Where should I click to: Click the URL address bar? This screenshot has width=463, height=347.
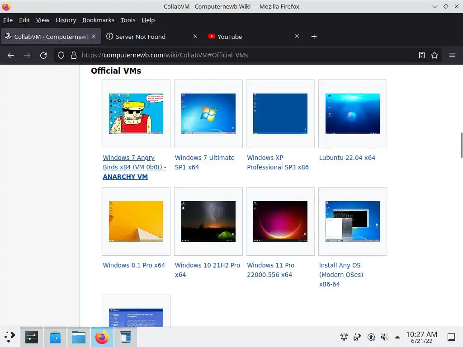tap(247, 55)
